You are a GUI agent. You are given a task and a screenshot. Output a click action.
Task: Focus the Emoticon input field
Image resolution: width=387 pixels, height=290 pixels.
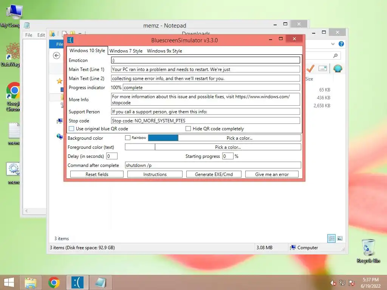205,60
